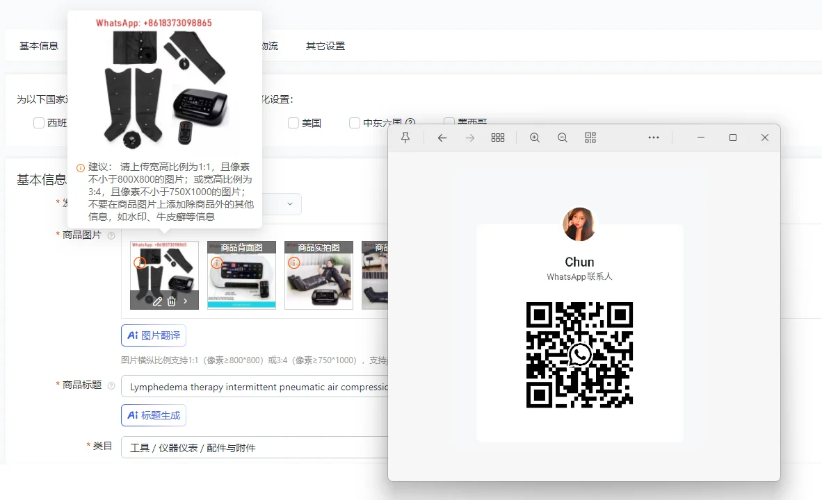Close the QR viewer window
Screen dimensions: 822x500
(x=765, y=137)
